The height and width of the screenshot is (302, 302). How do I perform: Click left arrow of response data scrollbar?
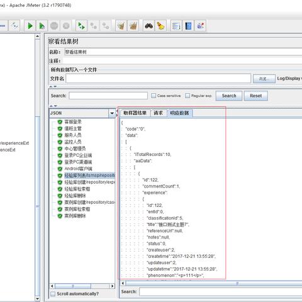(x=123, y=283)
